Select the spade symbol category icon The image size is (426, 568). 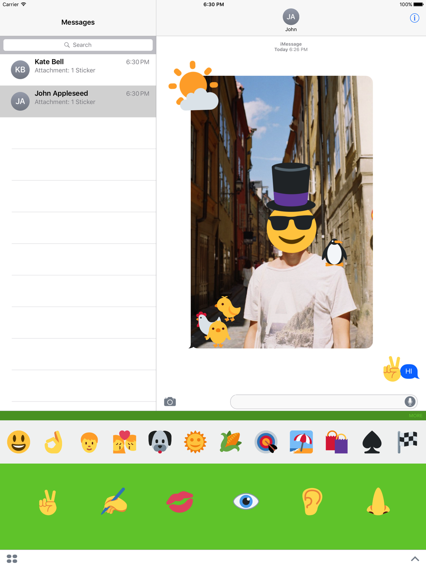(372, 442)
